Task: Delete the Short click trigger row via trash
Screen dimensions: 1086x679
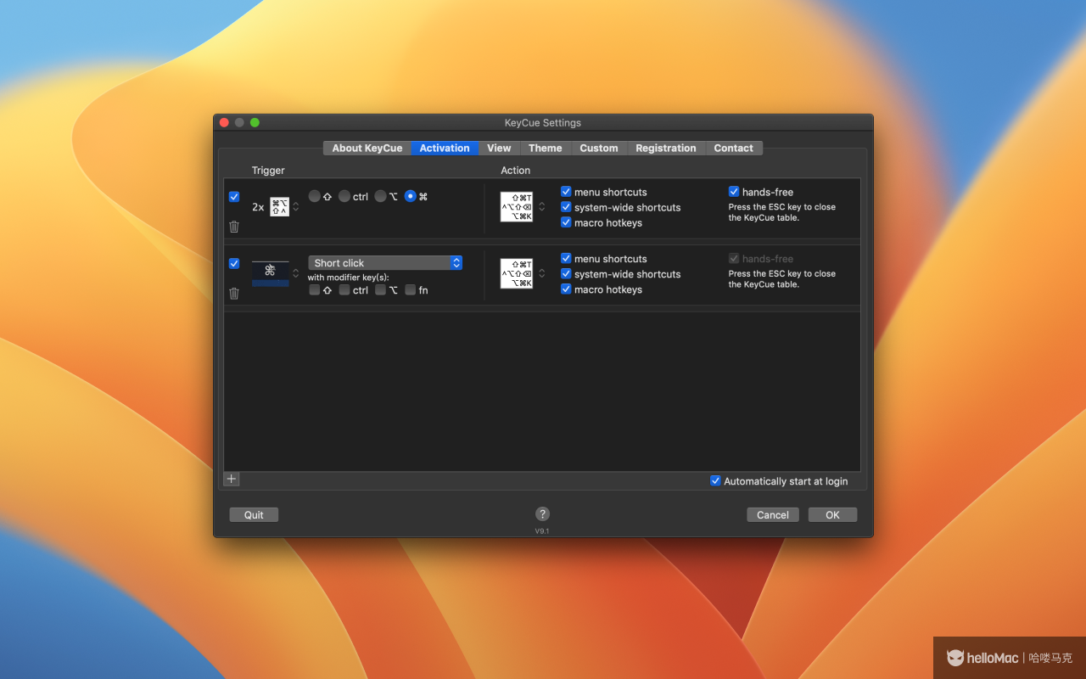Action: pyautogui.click(x=234, y=294)
